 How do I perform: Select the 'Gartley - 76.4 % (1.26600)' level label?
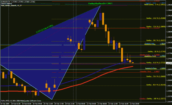point(156,76)
